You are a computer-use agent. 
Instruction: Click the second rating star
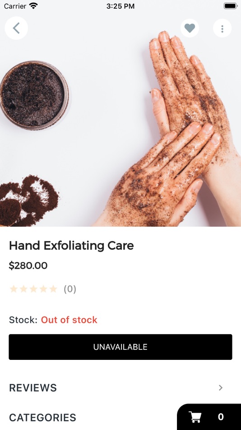click(23, 289)
